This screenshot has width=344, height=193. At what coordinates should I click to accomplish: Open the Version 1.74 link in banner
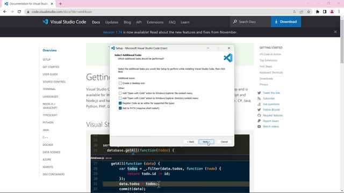[112, 32]
